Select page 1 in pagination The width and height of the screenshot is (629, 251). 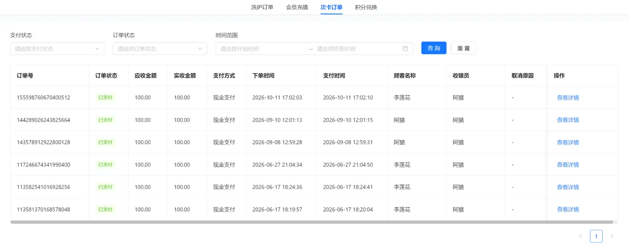[x=596, y=236]
